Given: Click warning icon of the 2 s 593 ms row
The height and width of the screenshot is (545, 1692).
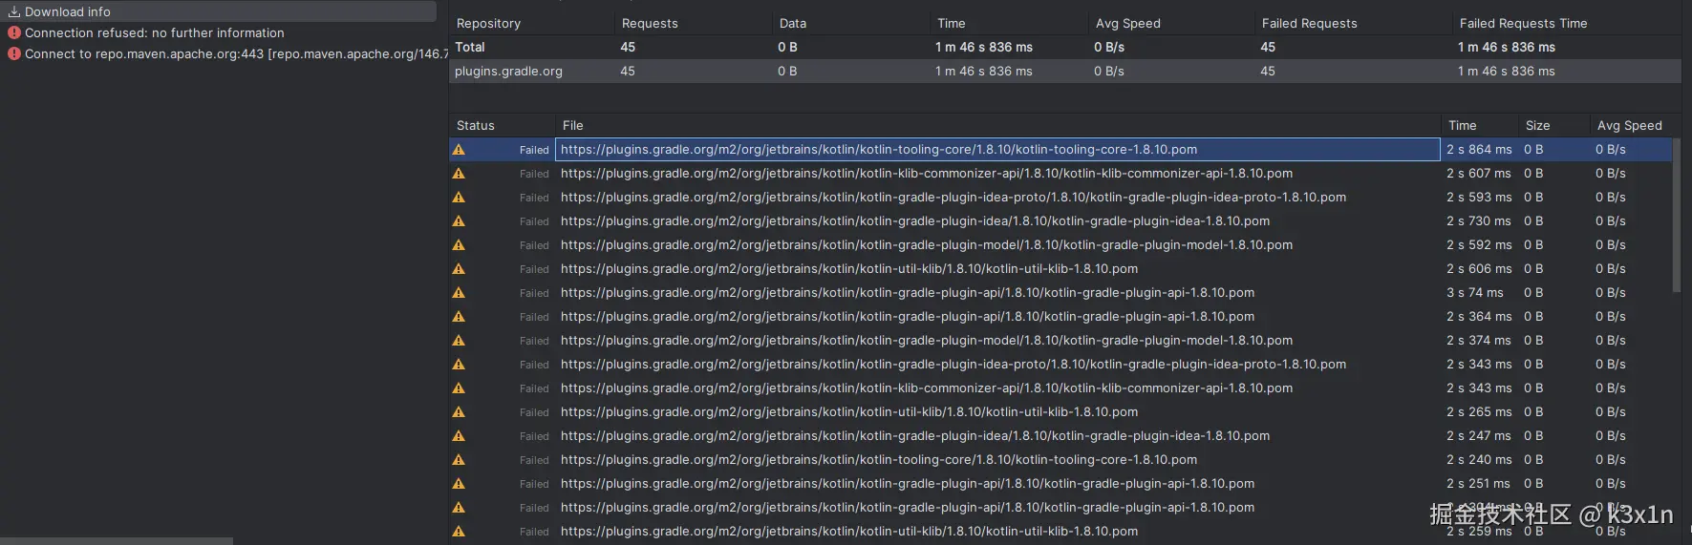Looking at the screenshot, I should coord(459,198).
